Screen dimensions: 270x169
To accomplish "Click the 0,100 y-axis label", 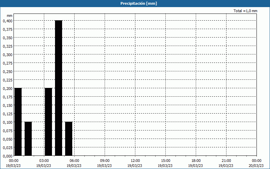I will tap(7, 122).
